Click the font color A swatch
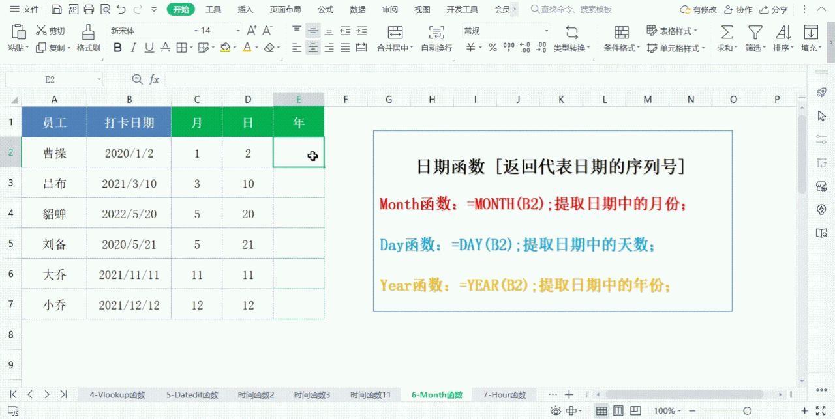Image resolution: width=835 pixels, height=419 pixels. tap(247, 47)
